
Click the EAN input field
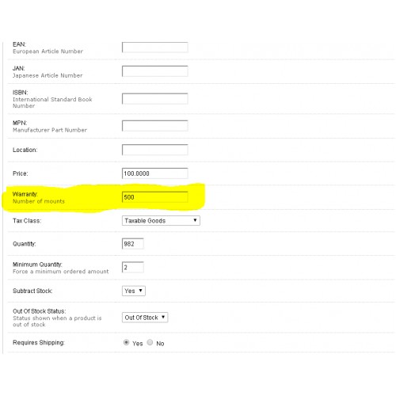(155, 48)
